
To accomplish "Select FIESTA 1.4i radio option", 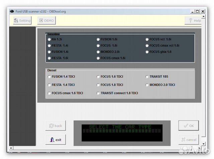I will point(49,46).
